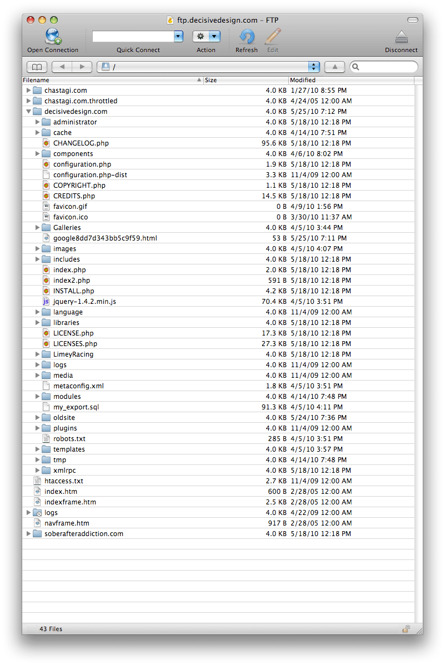Select the favicon.ico image icon
Viewport: 445px width, 665px height.
(46, 217)
